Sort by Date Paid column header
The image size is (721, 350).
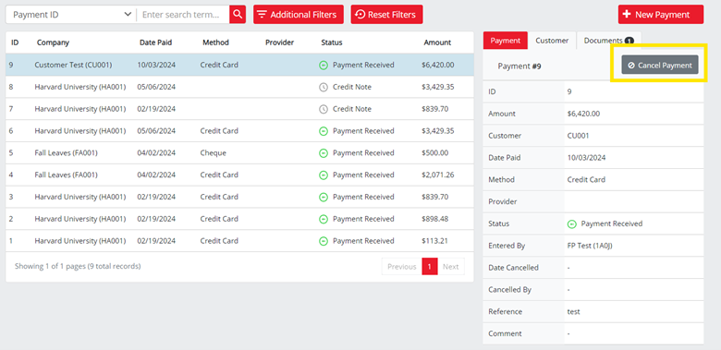coord(155,42)
